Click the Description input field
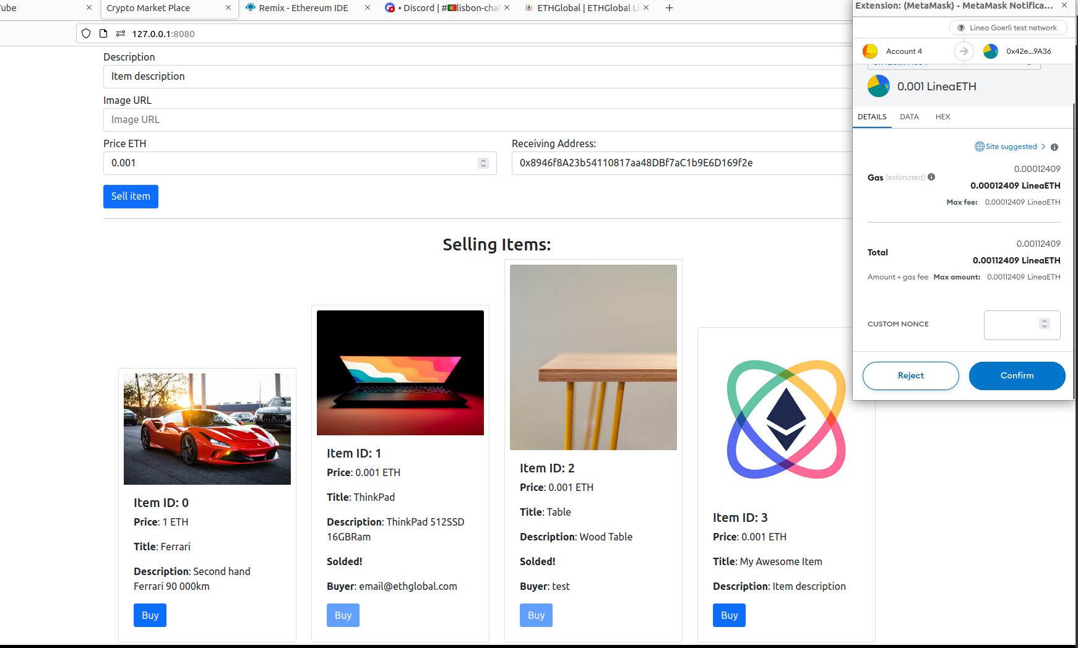The image size is (1078, 648). point(477,77)
